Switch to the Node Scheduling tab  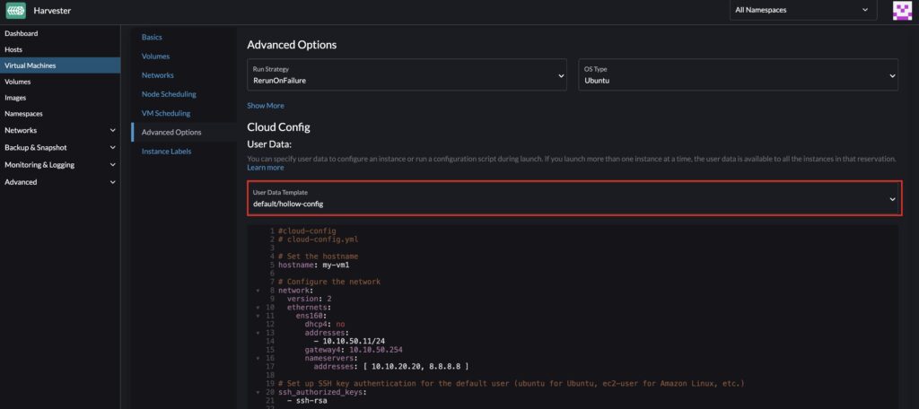(169, 94)
